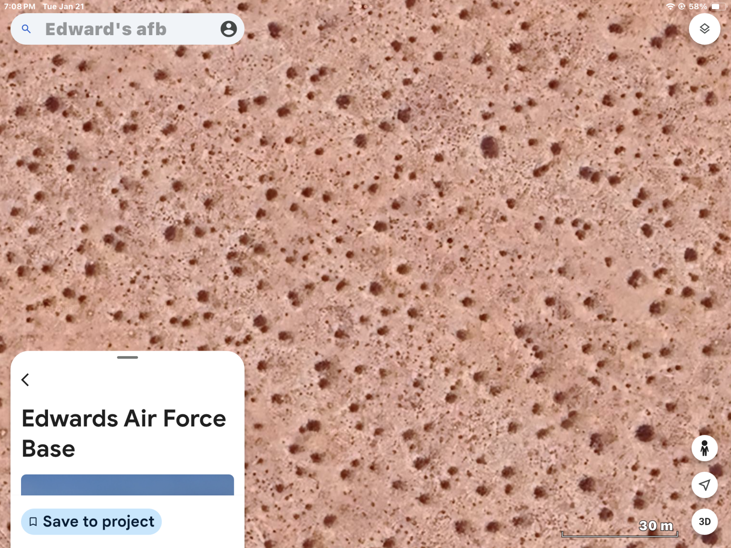Tap the 7:08 PM clock
Viewport: 731px width, 548px height.
20,6
